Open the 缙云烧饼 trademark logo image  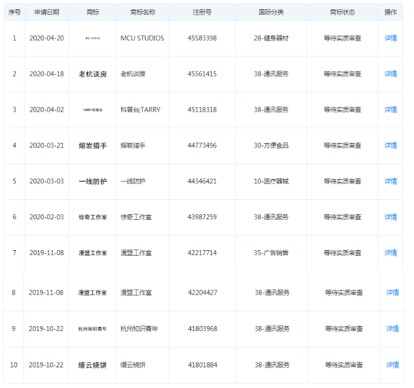click(92, 365)
